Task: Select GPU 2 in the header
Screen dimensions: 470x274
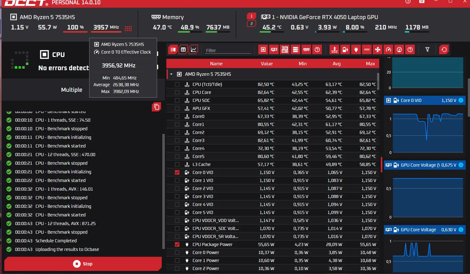Action: coord(252,23)
